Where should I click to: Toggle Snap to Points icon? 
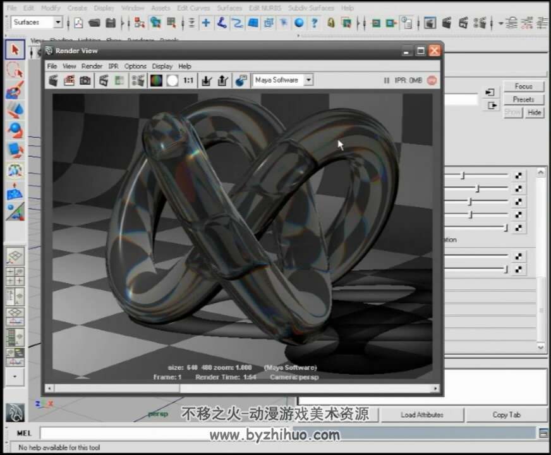pyautogui.click(x=238, y=23)
